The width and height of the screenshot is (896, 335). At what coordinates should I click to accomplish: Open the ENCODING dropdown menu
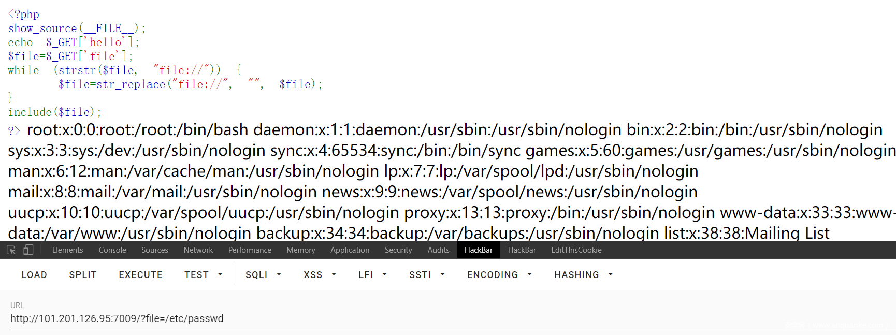[x=499, y=275]
